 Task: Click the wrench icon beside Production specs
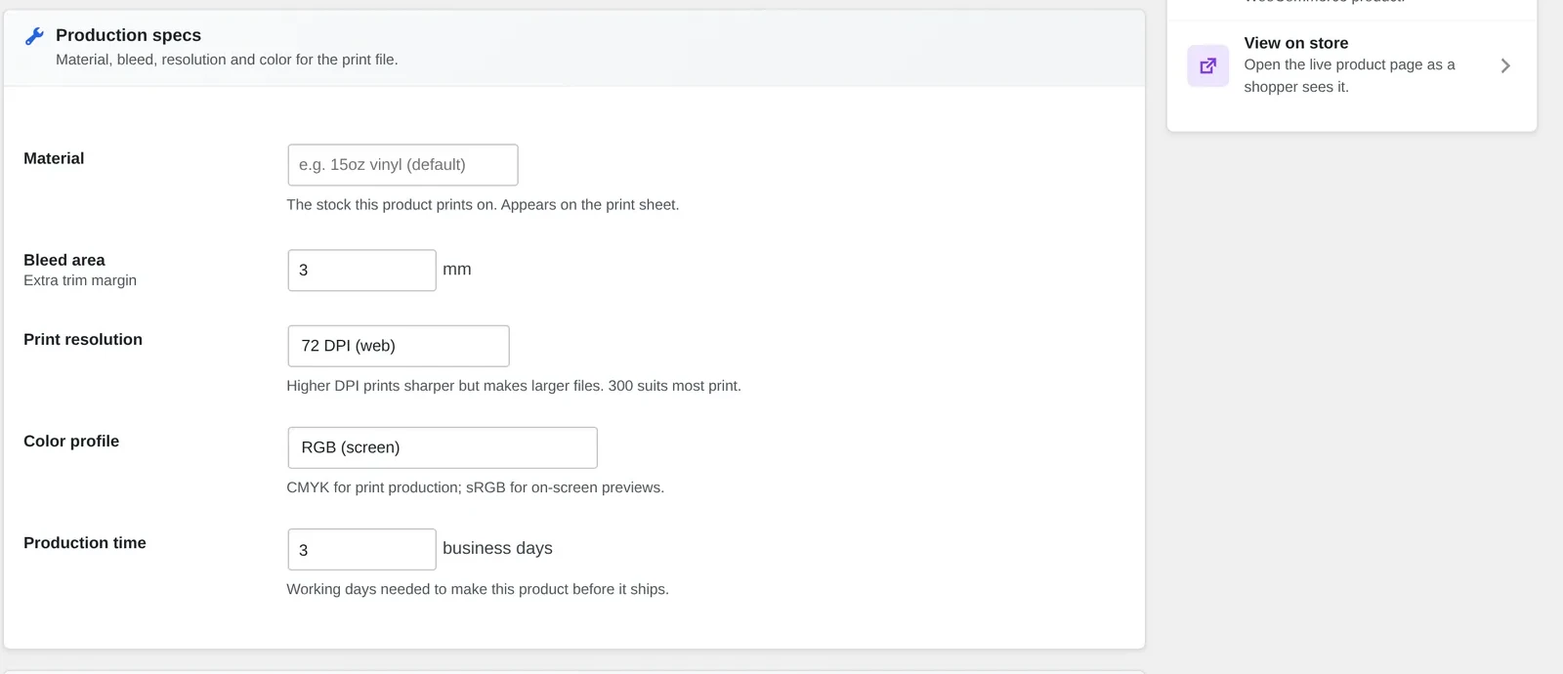[34, 36]
